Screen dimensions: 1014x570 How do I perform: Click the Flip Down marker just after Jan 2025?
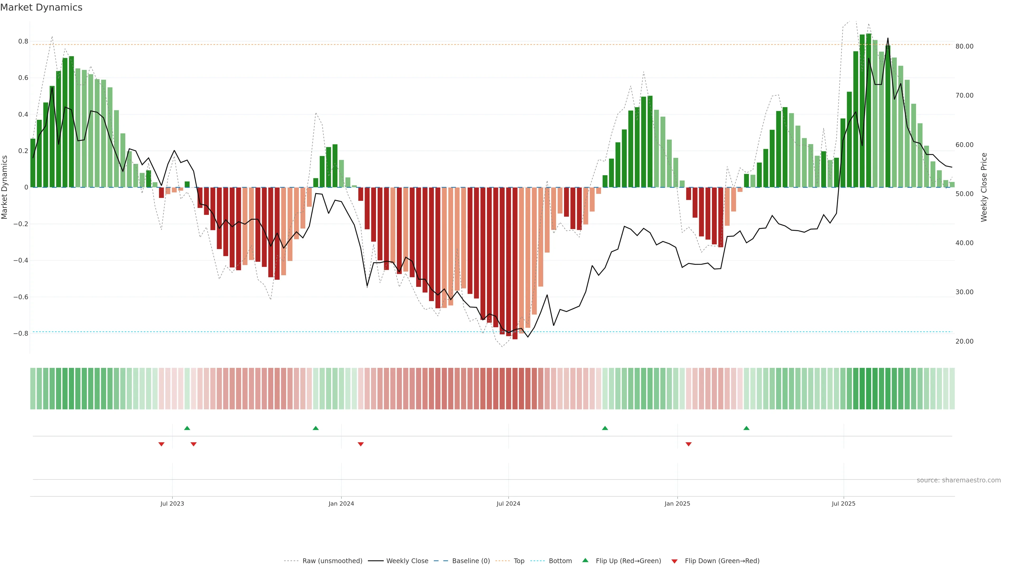pyautogui.click(x=688, y=444)
